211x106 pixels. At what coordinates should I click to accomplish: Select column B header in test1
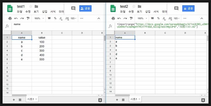tap(42, 33)
